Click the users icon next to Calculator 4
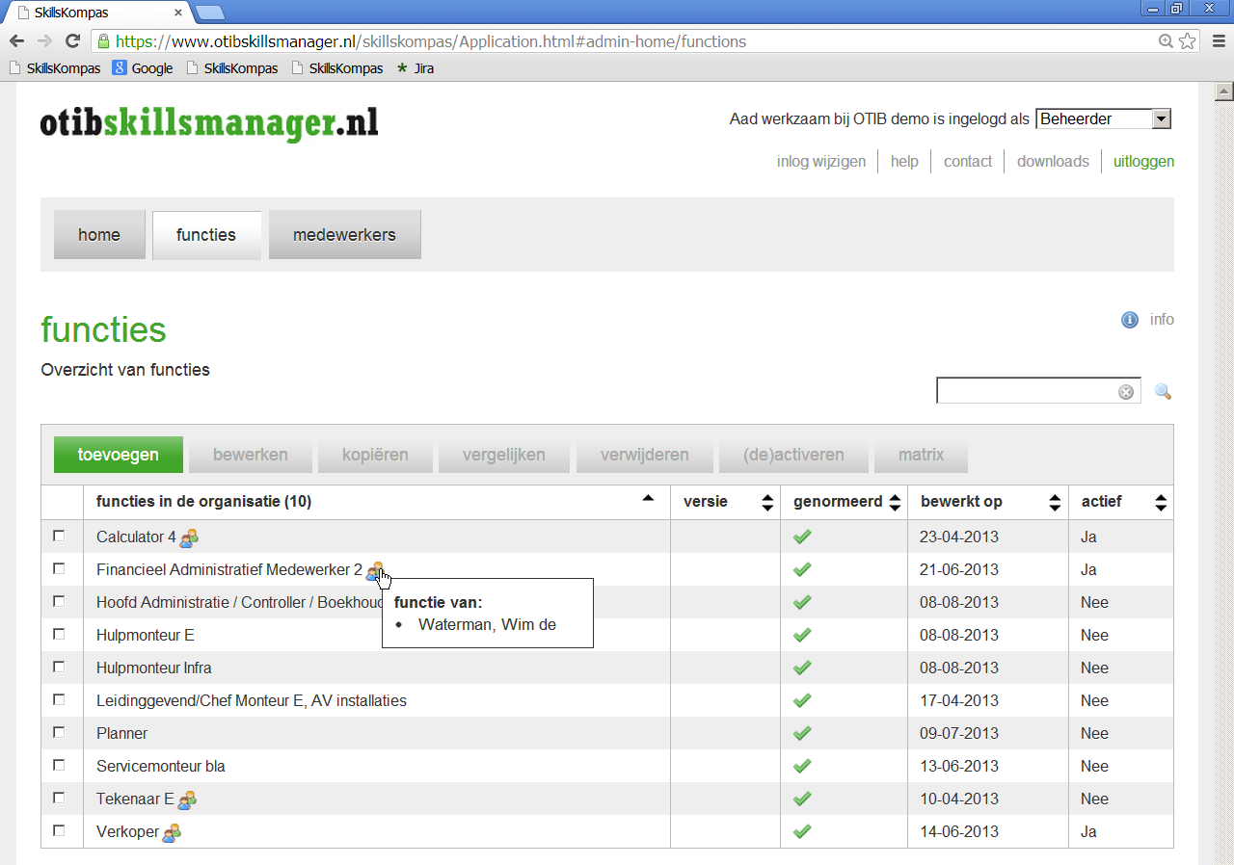 [x=189, y=537]
